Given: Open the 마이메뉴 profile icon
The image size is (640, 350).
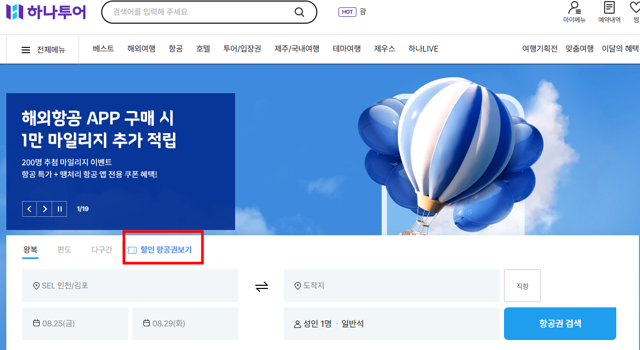Looking at the screenshot, I should click(575, 12).
